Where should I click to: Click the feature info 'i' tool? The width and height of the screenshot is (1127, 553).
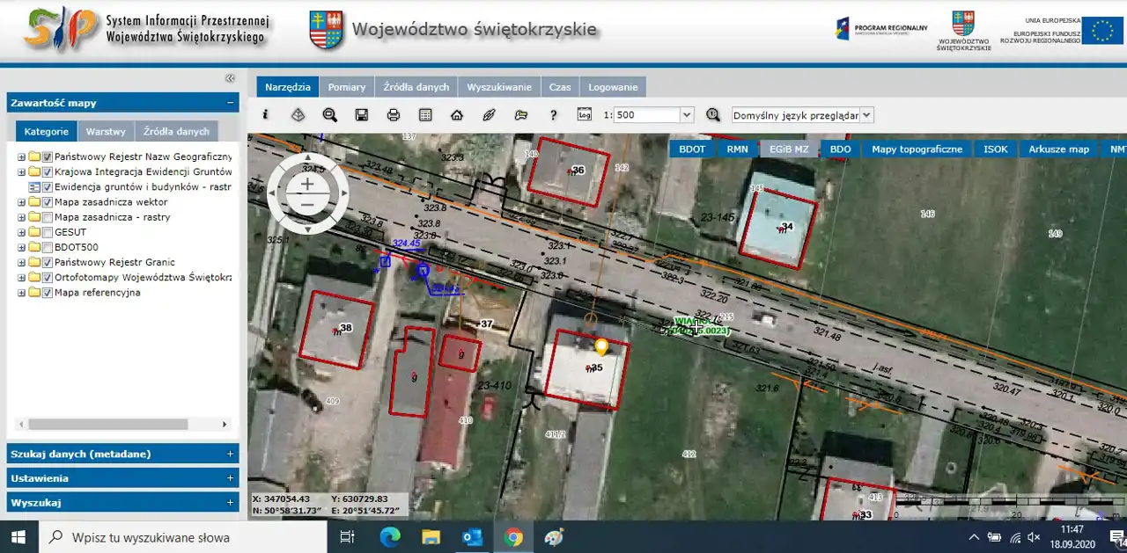pos(265,115)
